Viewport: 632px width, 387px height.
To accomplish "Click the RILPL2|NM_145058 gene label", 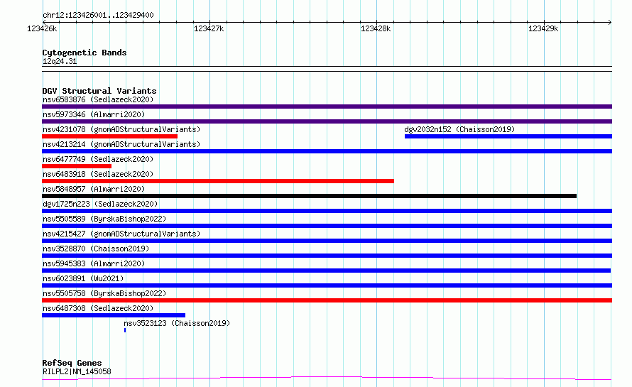I will (x=77, y=371).
